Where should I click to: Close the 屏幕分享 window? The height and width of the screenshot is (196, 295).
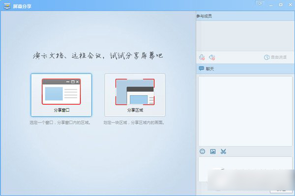tap(290, 5)
